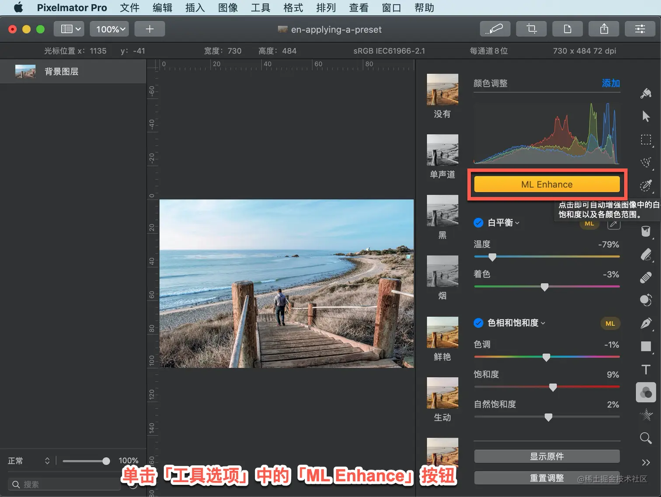The width and height of the screenshot is (661, 497).
Task: Open the 图像 menu
Action: coord(228,7)
